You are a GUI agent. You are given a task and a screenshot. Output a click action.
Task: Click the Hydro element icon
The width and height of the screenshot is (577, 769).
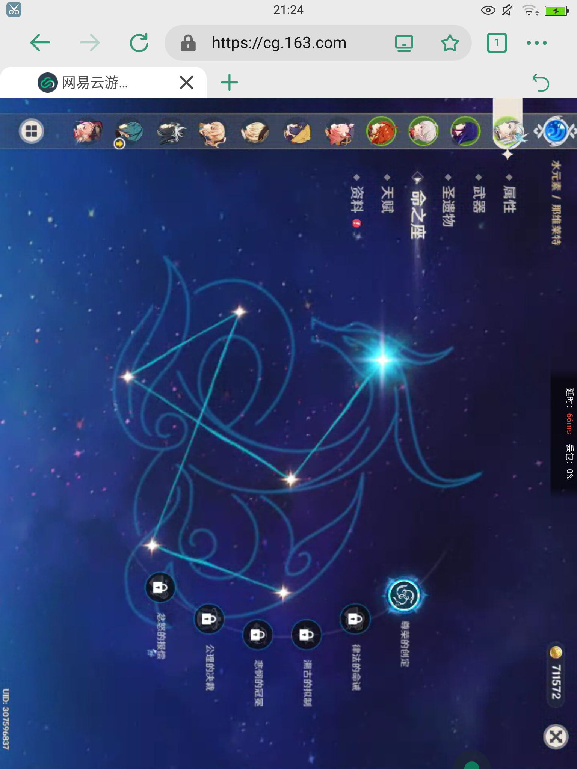pyautogui.click(x=555, y=131)
